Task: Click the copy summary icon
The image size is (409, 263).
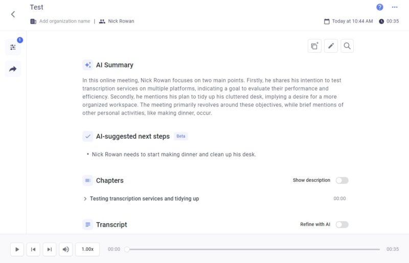Action: point(314,46)
